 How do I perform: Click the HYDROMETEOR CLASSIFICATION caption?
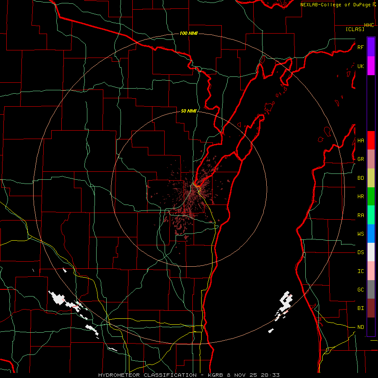pos(147,375)
